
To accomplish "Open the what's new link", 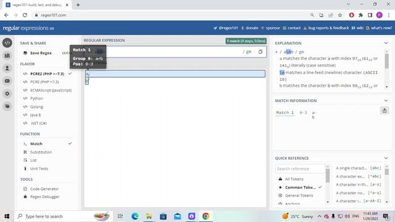I will pyautogui.click(x=379, y=28).
